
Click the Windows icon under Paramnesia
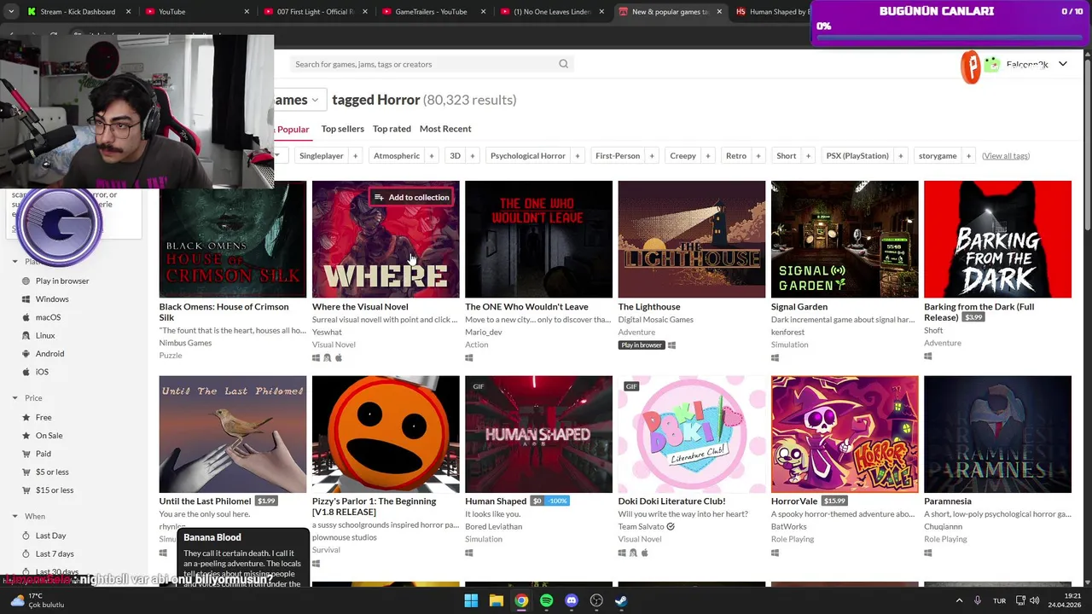click(x=928, y=553)
